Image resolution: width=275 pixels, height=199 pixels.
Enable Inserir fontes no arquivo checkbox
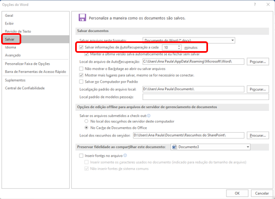[81, 156]
